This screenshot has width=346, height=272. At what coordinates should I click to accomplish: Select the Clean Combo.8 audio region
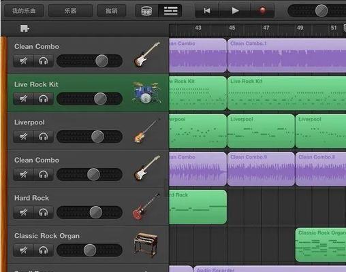pos(321,169)
